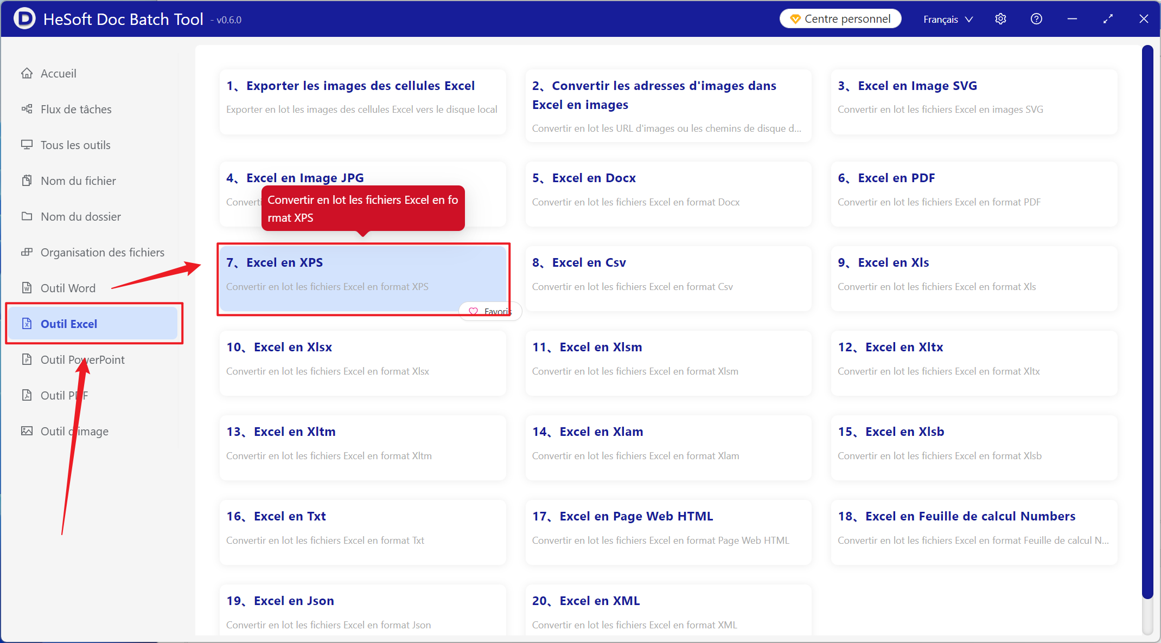
Task: Click the vertical scrollbar thumb
Action: point(1147,321)
